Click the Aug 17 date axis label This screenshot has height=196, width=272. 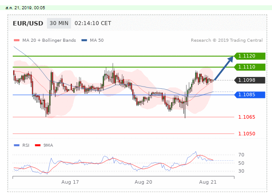click(x=70, y=182)
